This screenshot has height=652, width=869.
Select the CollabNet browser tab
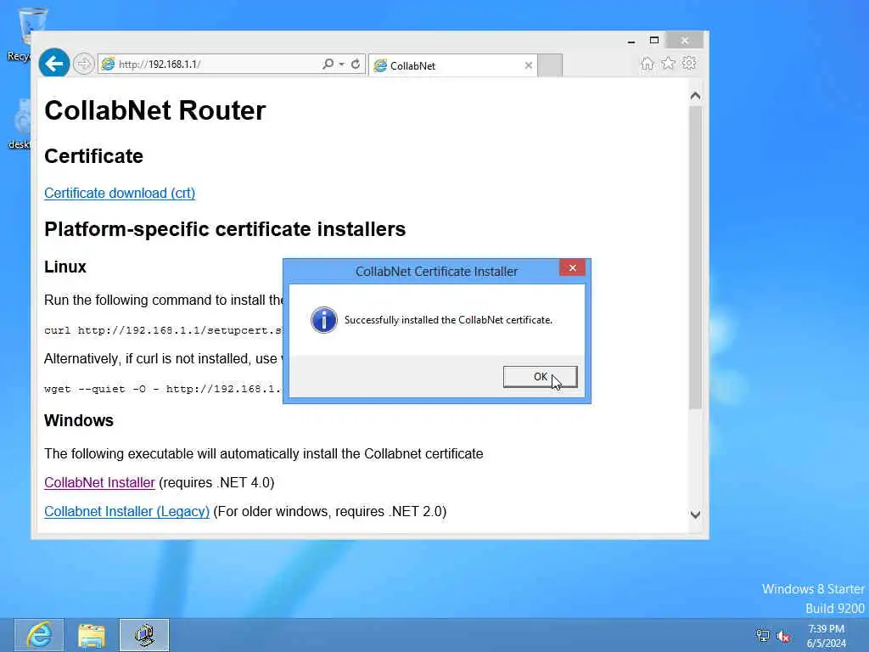(451, 65)
